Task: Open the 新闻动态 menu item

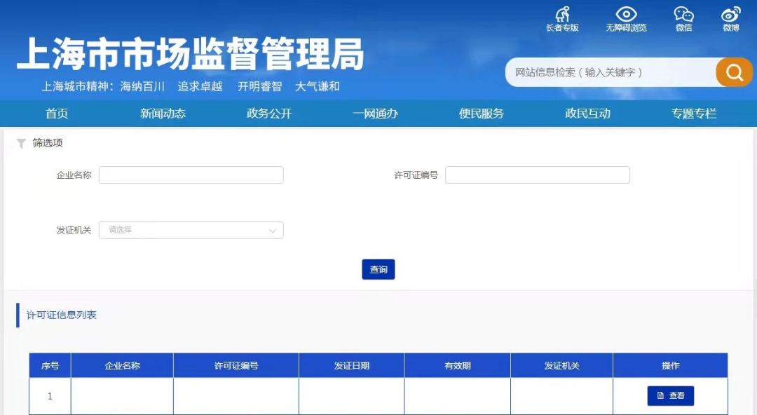Action: (x=163, y=114)
